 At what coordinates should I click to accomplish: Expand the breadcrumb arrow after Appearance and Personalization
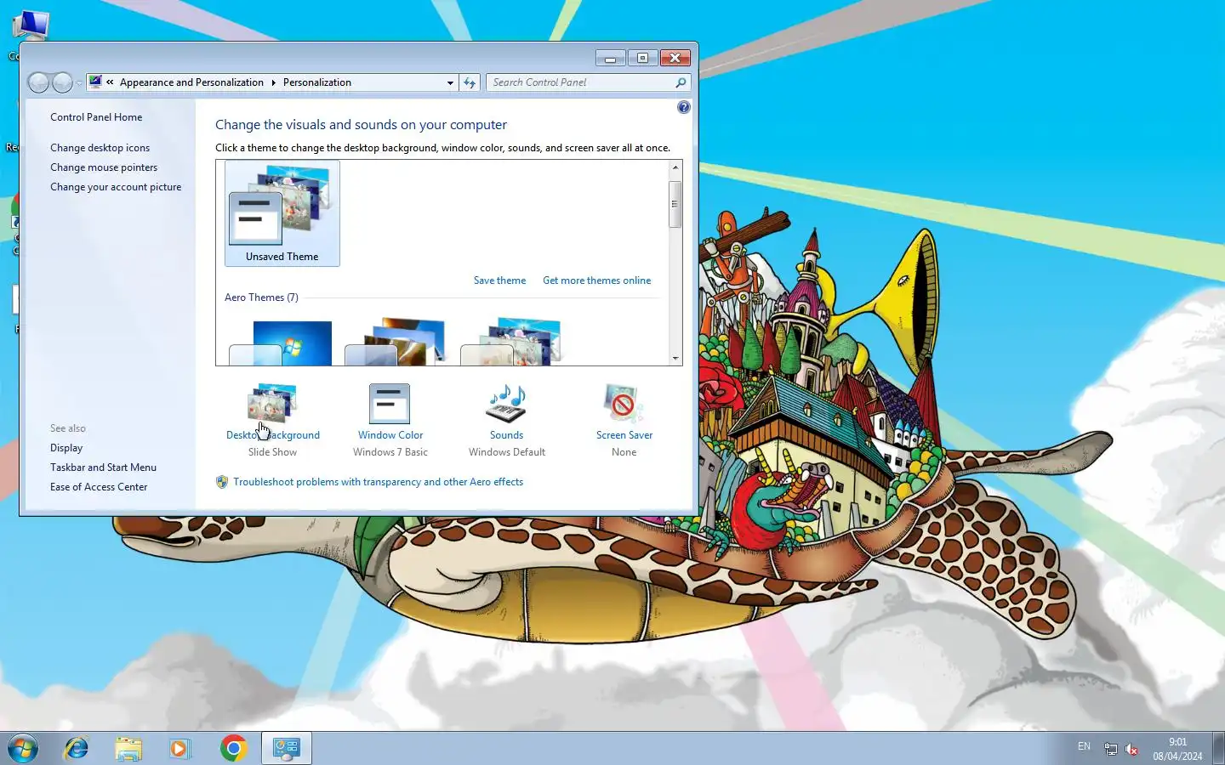coord(273,82)
